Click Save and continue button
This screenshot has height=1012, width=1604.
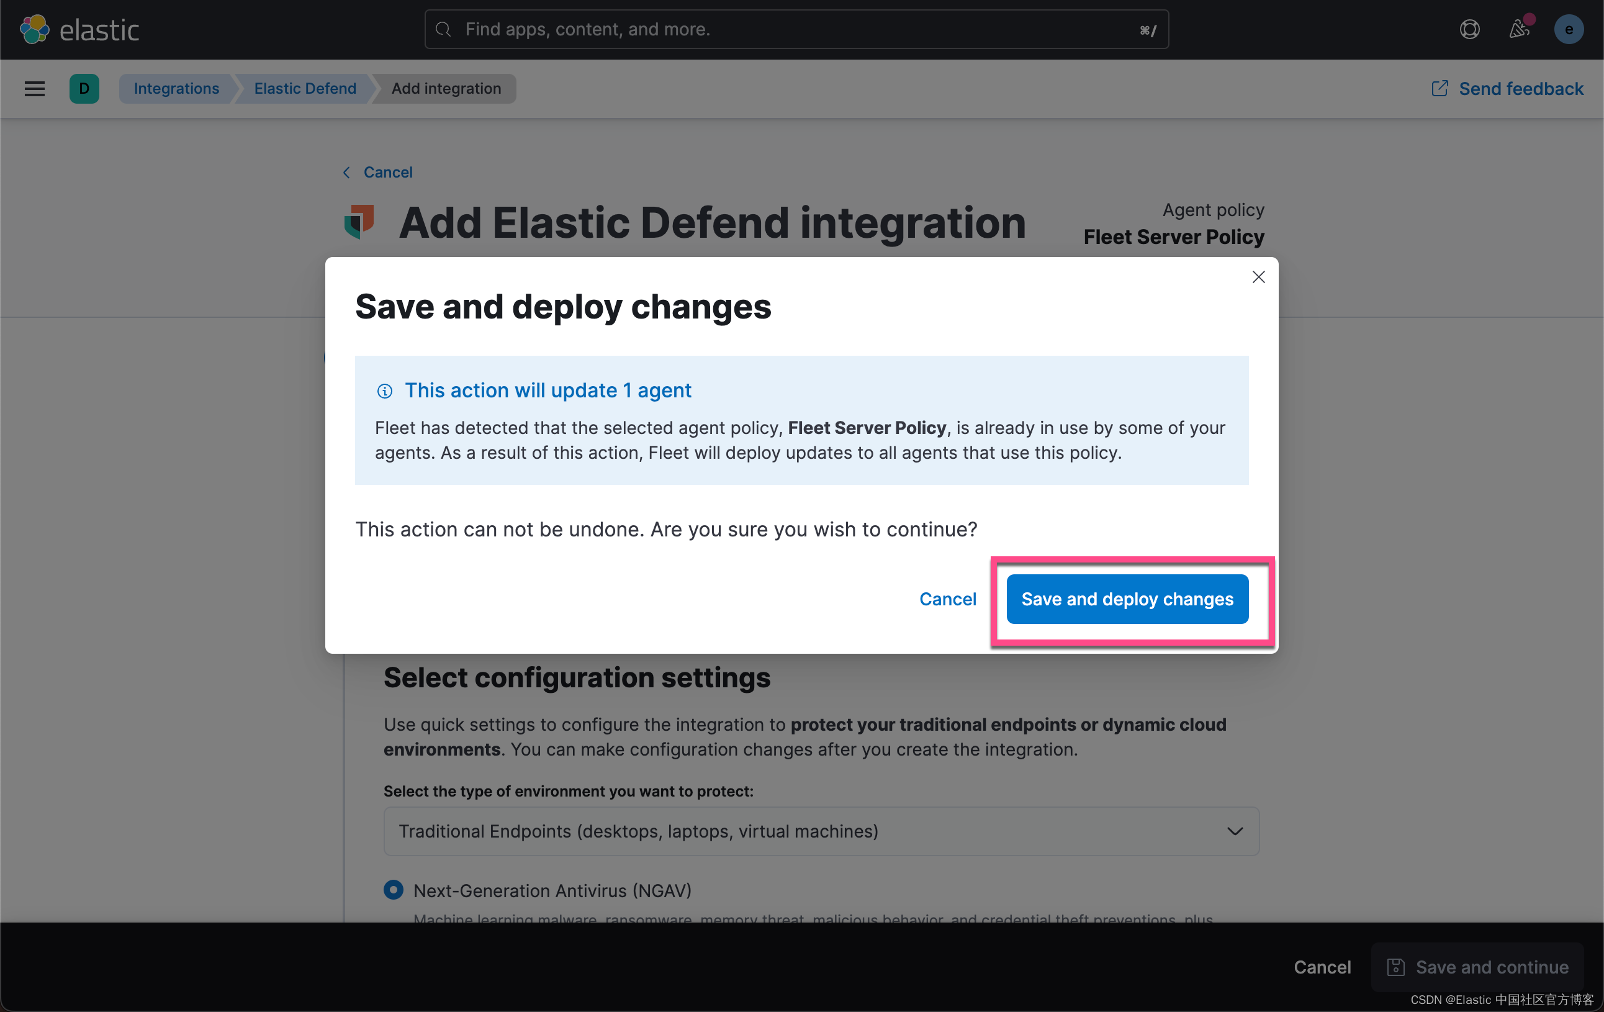tap(1477, 967)
